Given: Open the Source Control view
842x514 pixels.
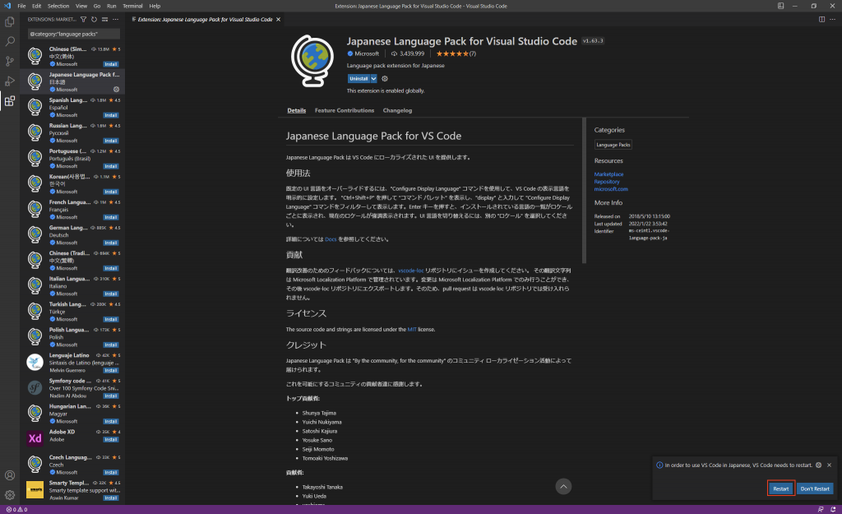Looking at the screenshot, I should click(x=10, y=61).
